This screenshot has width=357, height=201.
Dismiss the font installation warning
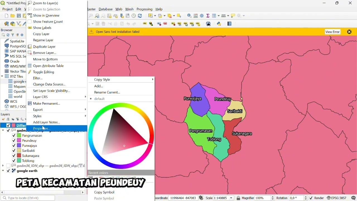coord(349,32)
